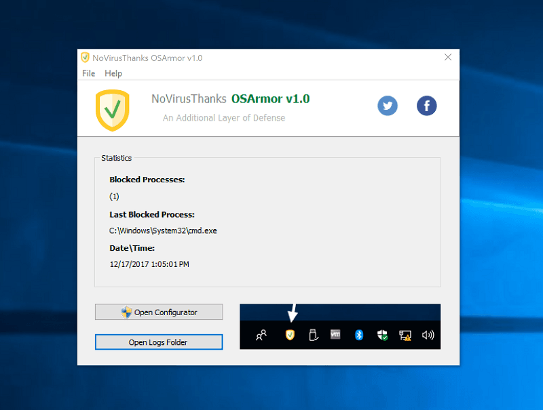Click the Bluetooth icon in tray image

(359, 335)
